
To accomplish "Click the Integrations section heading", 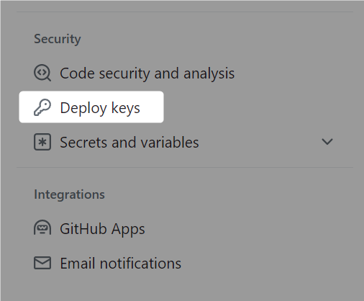I will tap(69, 194).
